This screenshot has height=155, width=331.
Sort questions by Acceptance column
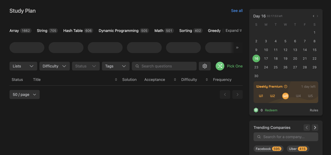tap(175, 79)
